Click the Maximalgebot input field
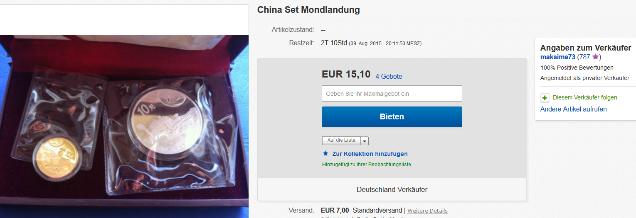Screen dimensions: 636x218 click(x=392, y=94)
